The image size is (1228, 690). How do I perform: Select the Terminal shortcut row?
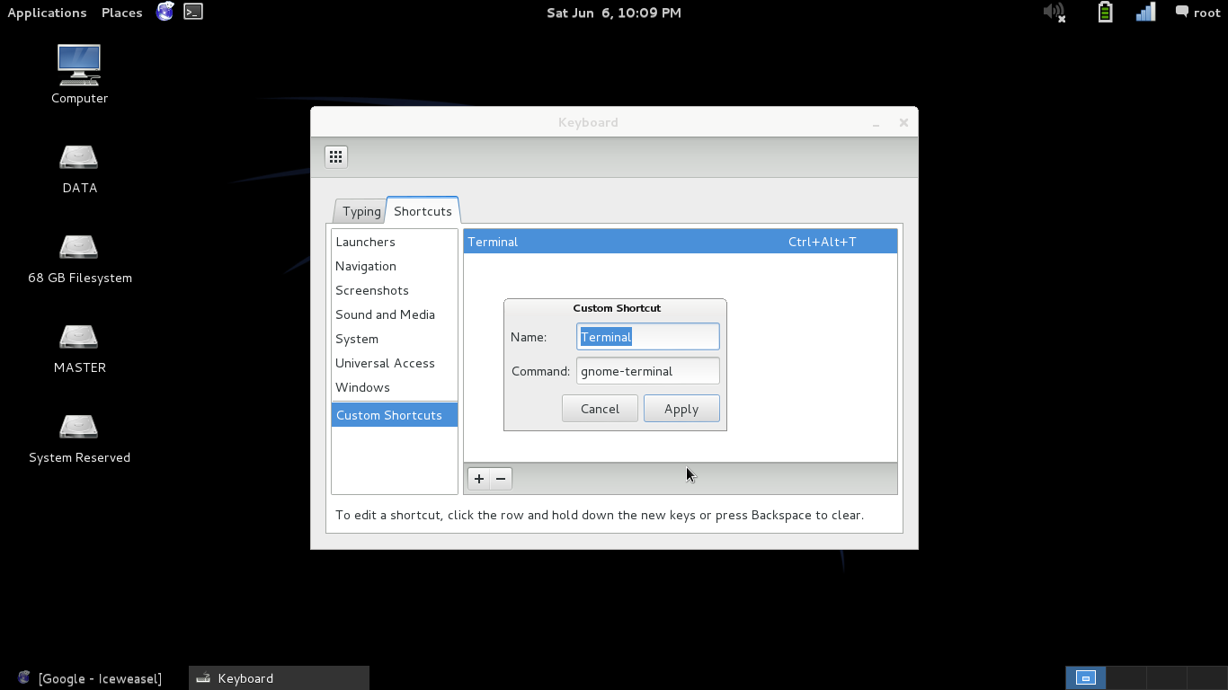680,241
